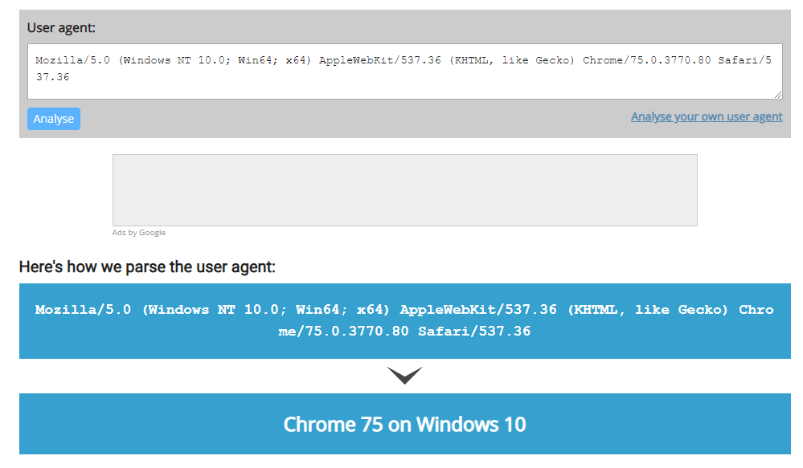Click 'Here's how we parse the user agent:' heading
Screen dimensions: 803x468
147,267
